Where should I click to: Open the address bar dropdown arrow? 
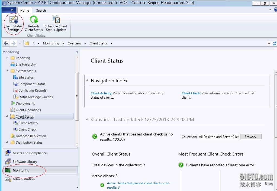tap(269, 43)
